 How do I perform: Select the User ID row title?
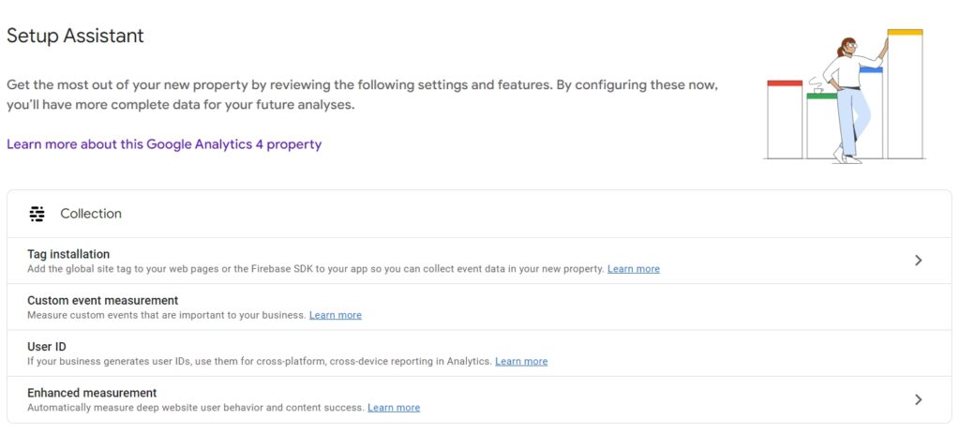[46, 347]
